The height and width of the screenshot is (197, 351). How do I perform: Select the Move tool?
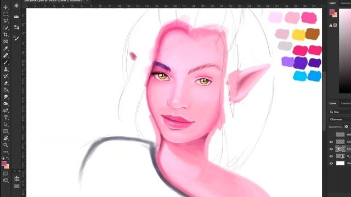5,7
